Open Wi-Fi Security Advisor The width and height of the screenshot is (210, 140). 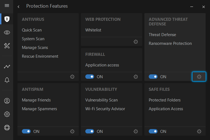click(x=105, y=109)
